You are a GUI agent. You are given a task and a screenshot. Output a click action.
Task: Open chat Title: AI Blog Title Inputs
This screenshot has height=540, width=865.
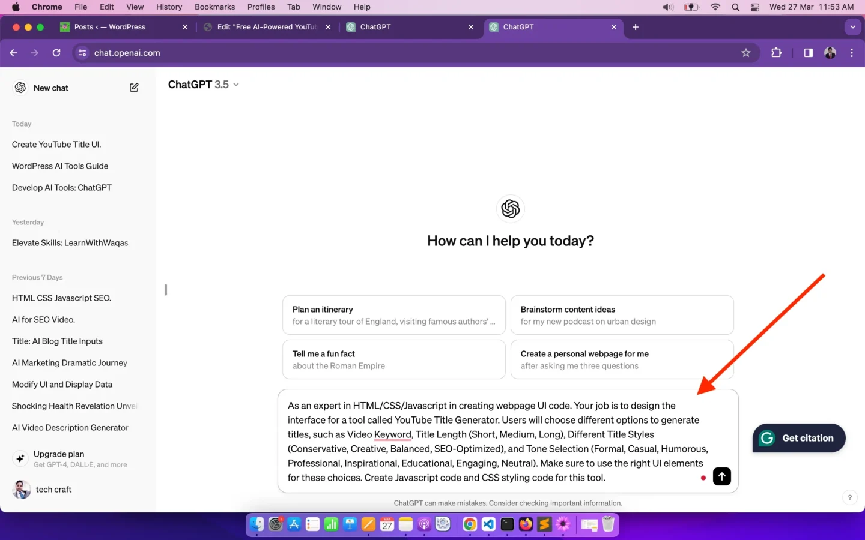coord(57,341)
